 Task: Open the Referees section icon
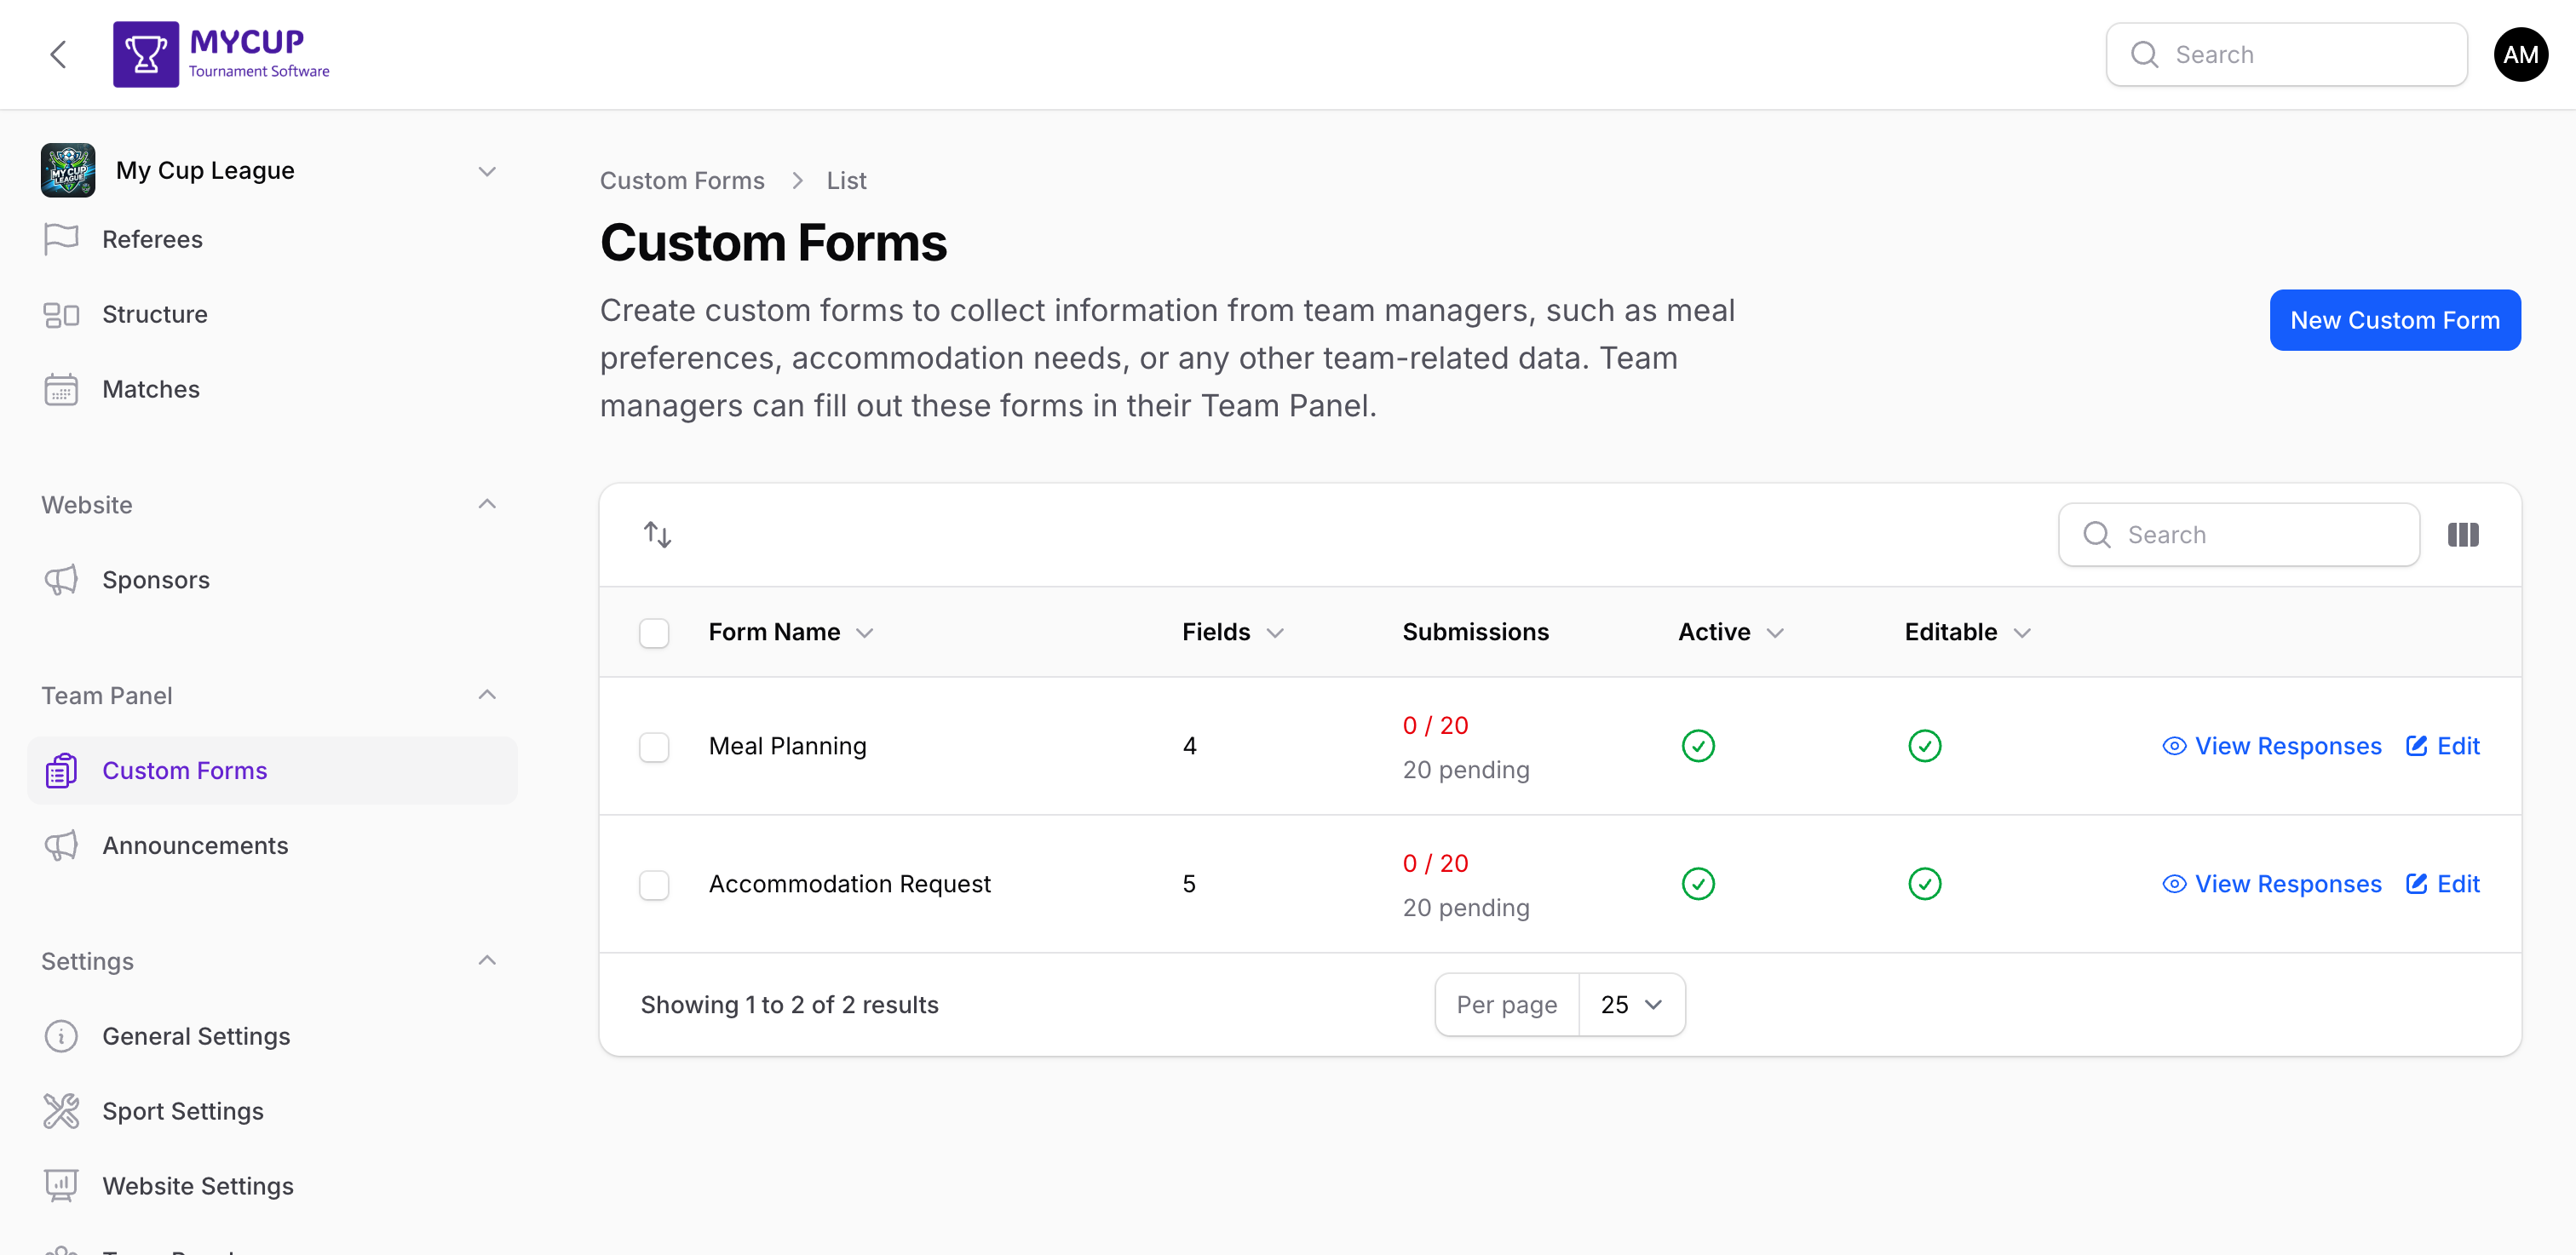(x=61, y=238)
